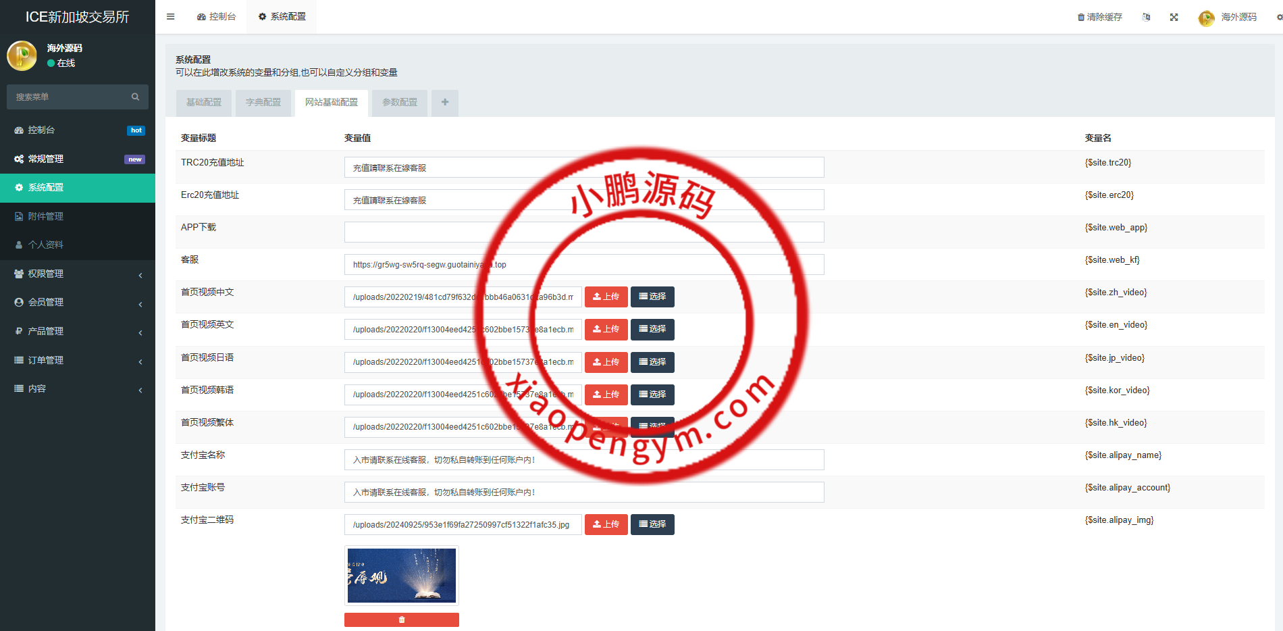Click the plus tab to add config group
This screenshot has height=631, width=1283.
tap(445, 103)
